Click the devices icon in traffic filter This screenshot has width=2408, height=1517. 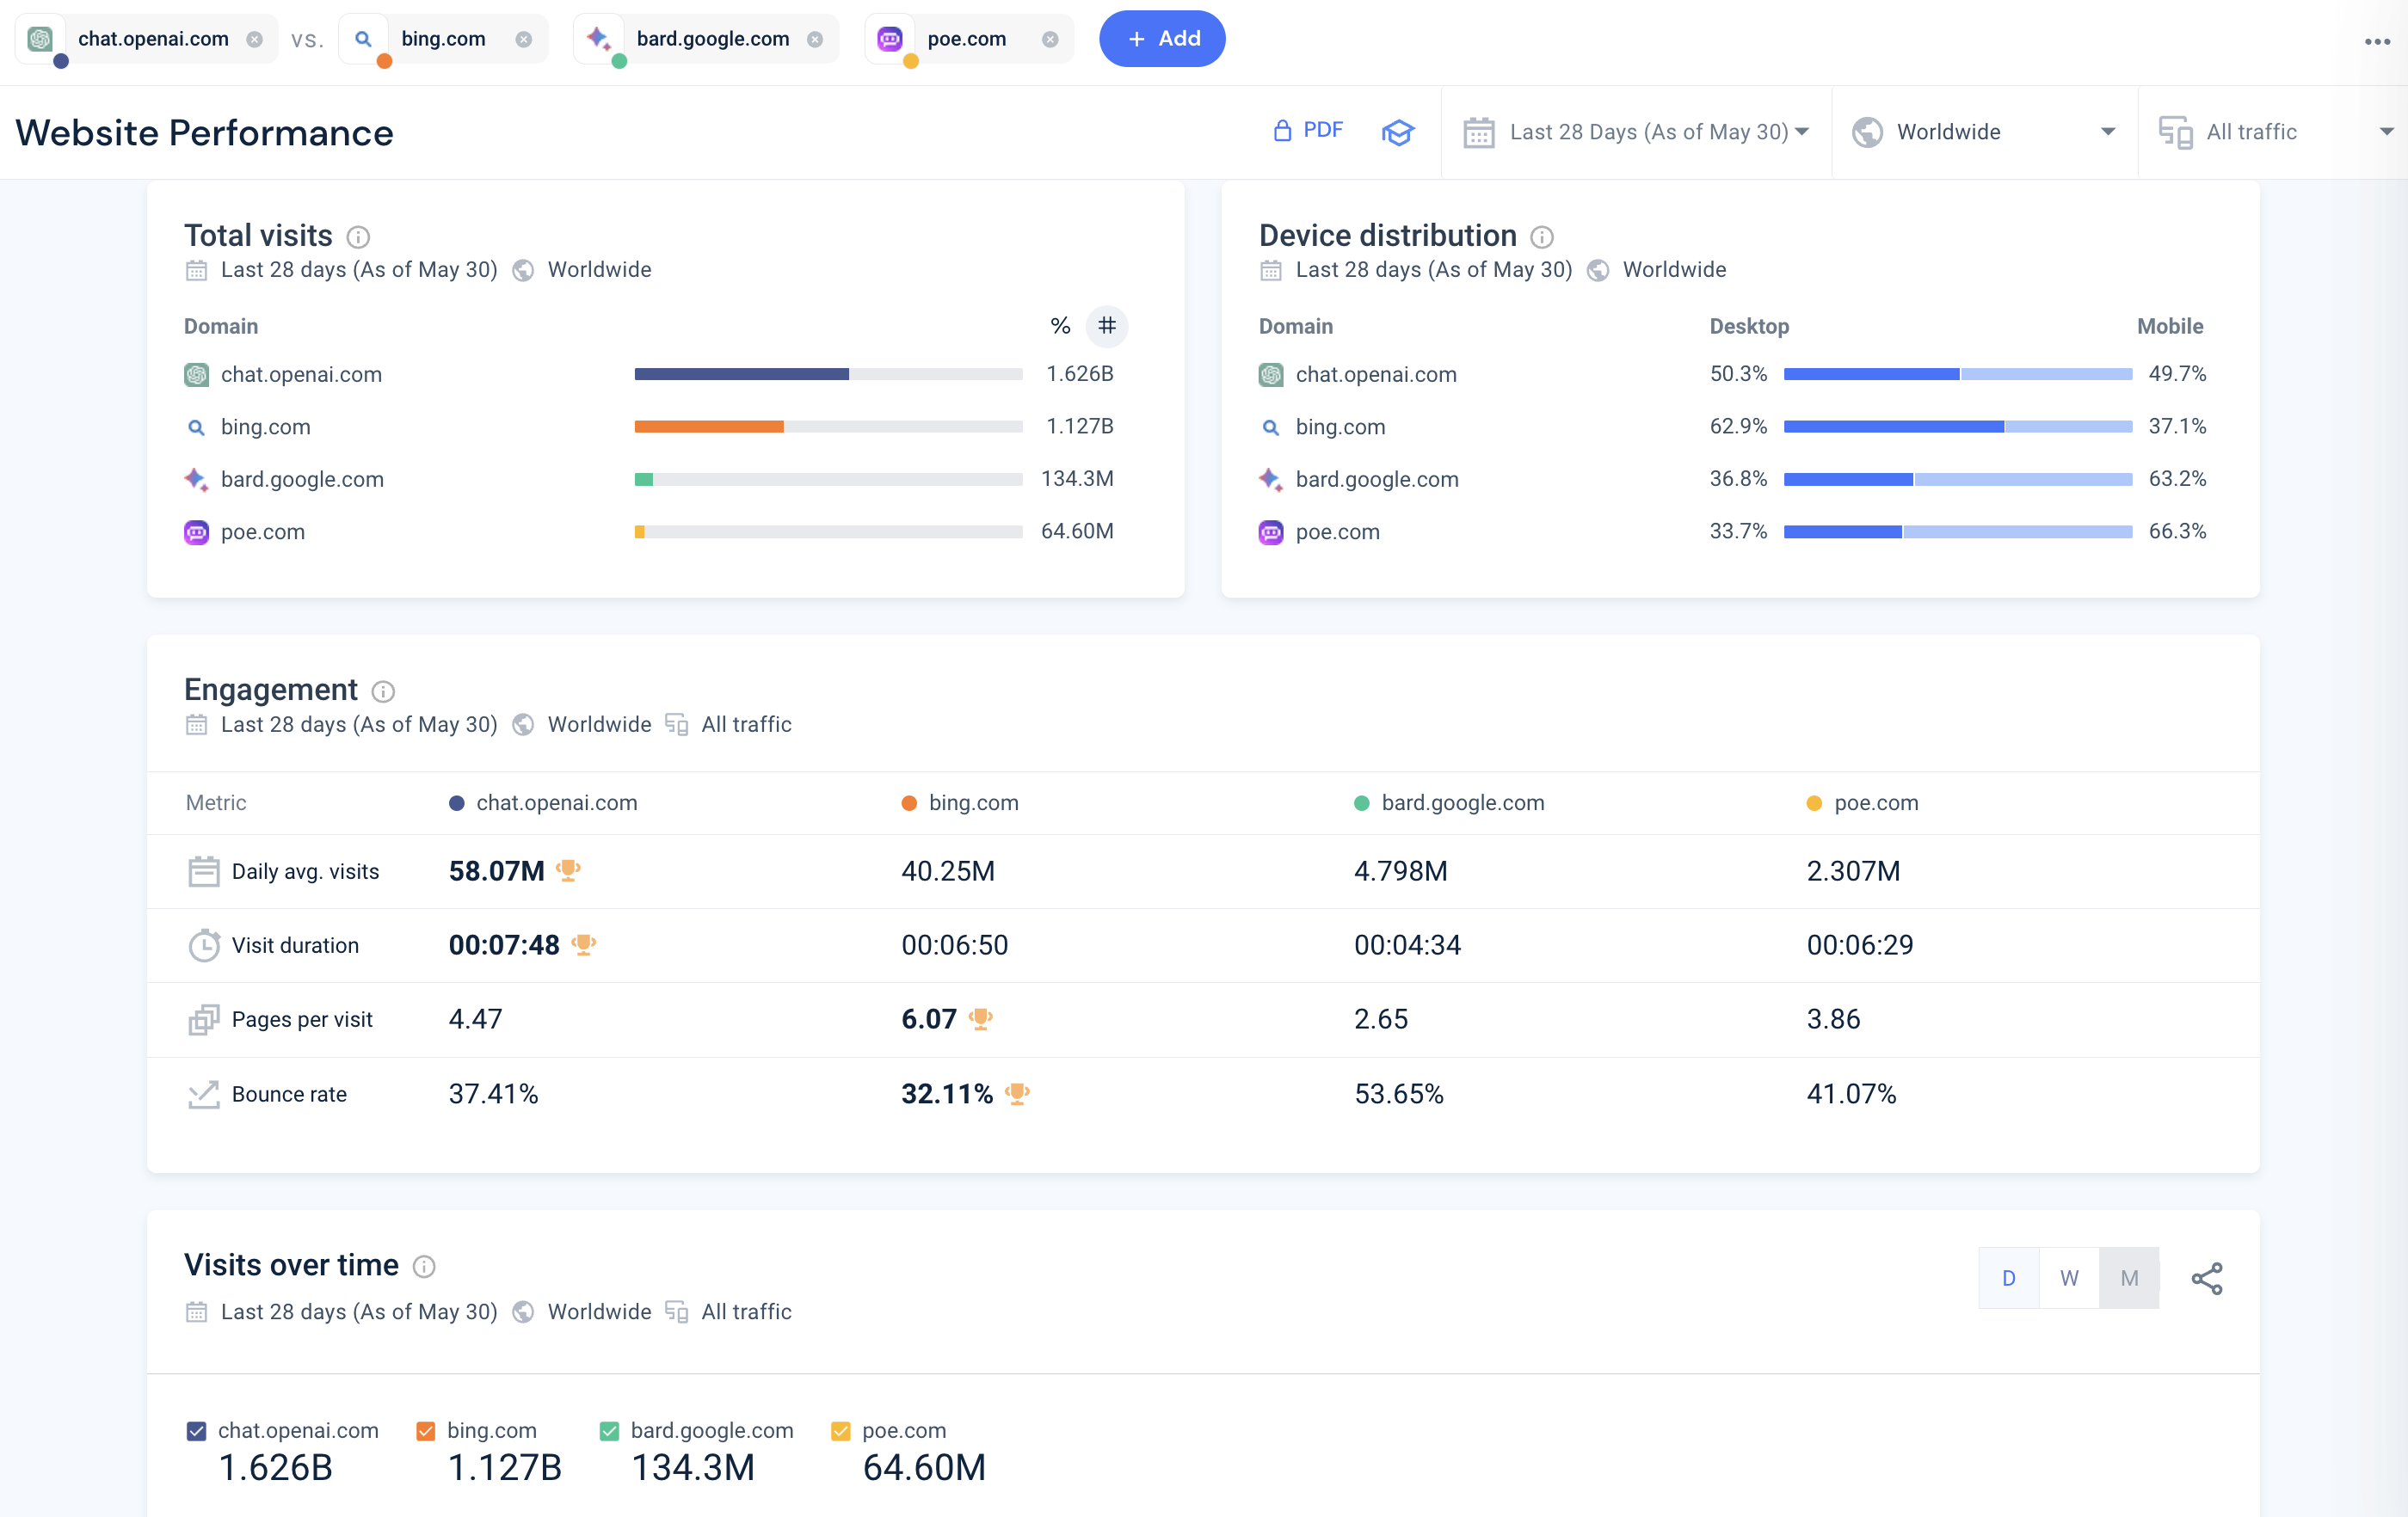(2175, 132)
